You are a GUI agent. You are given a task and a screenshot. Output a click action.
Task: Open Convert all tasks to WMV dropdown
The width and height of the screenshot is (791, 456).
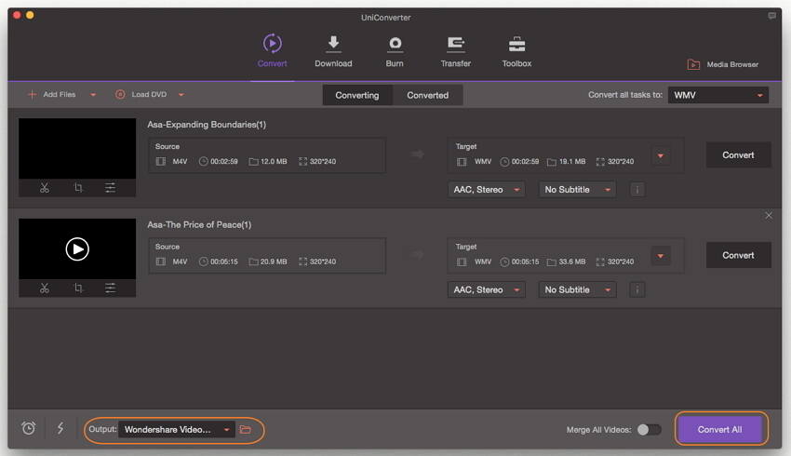click(717, 95)
